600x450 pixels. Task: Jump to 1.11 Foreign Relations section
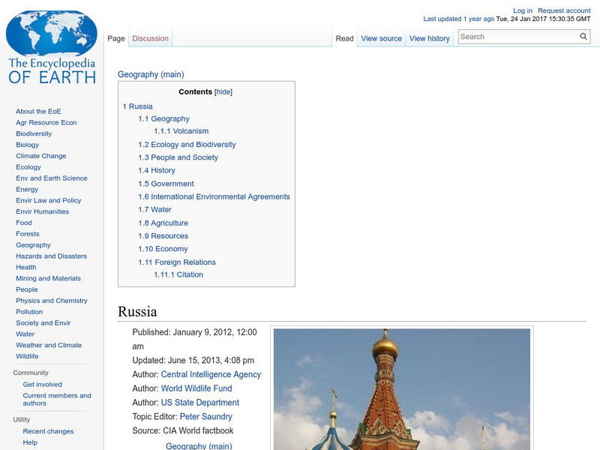coord(177,262)
